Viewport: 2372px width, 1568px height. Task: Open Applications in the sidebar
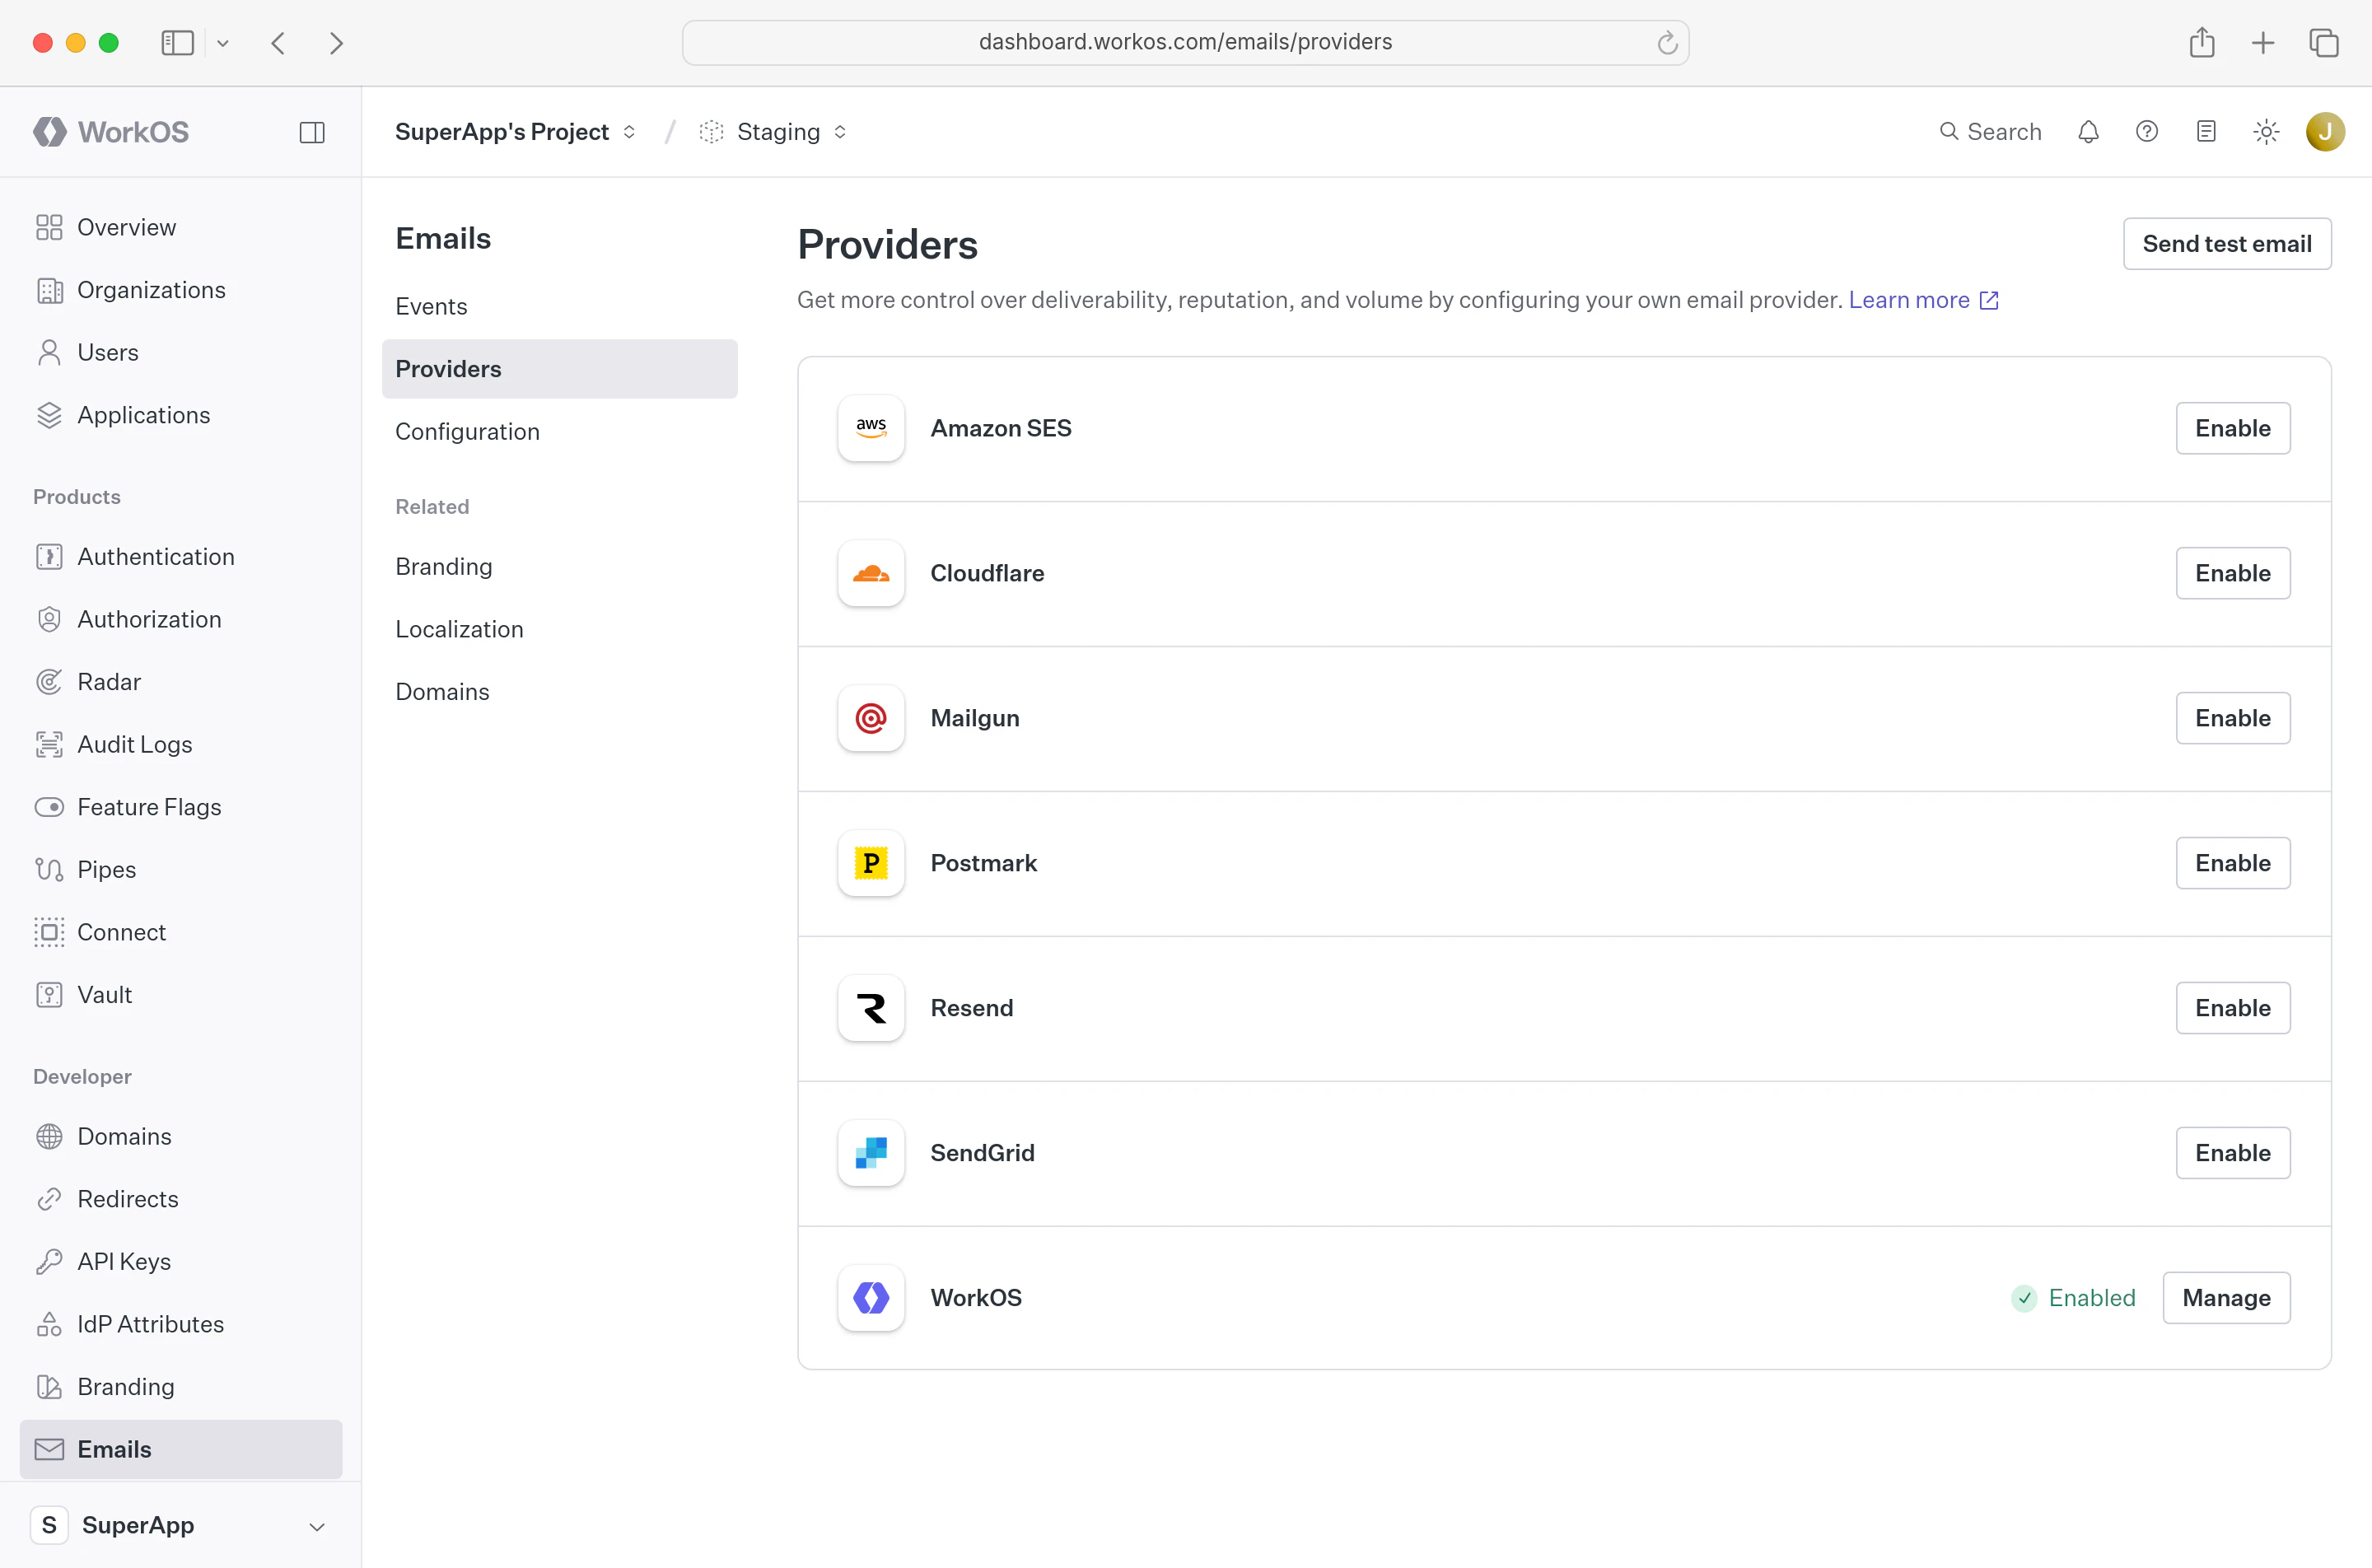pos(180,415)
